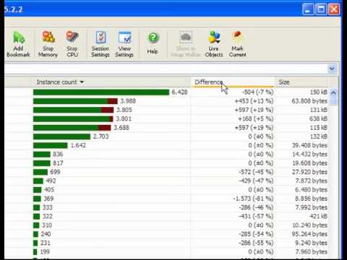This screenshot has height=260, width=347.
Task: Close the profiler window
Action: click(x=334, y=9)
